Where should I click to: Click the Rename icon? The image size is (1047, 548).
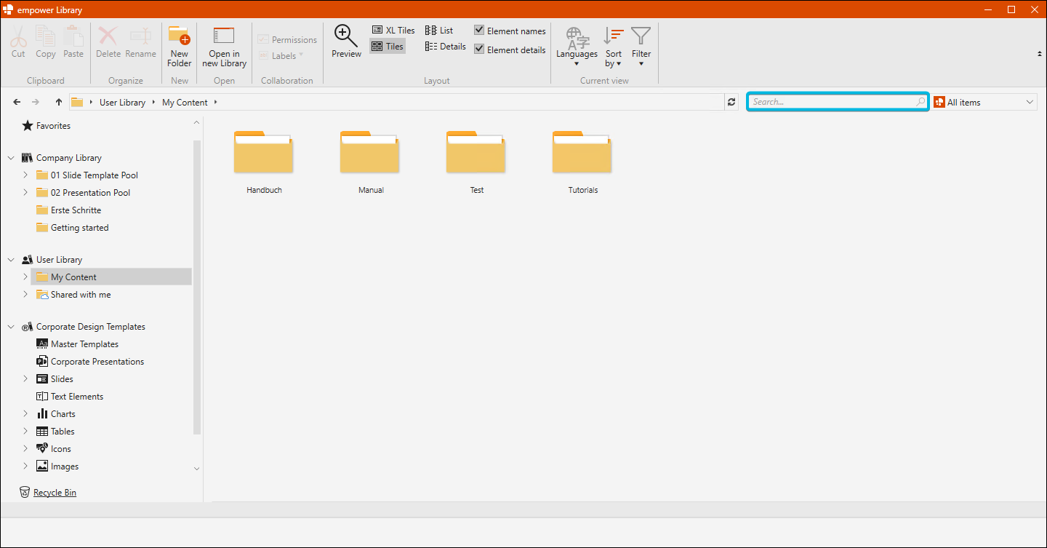coord(140,35)
